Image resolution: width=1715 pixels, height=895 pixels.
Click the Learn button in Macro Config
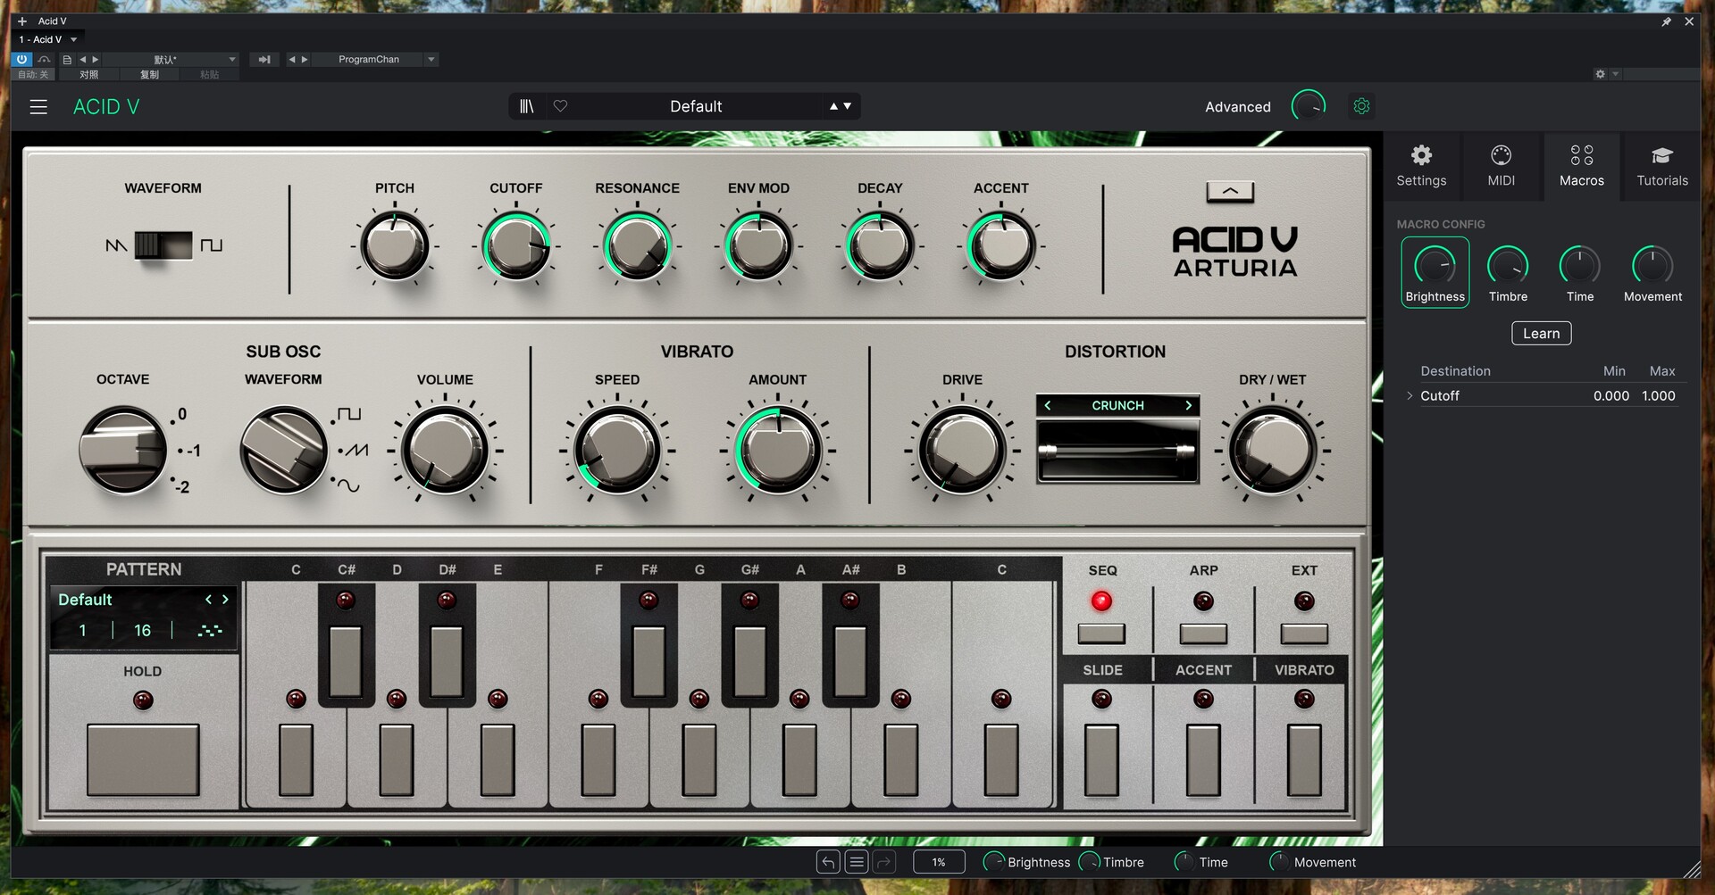(x=1541, y=334)
